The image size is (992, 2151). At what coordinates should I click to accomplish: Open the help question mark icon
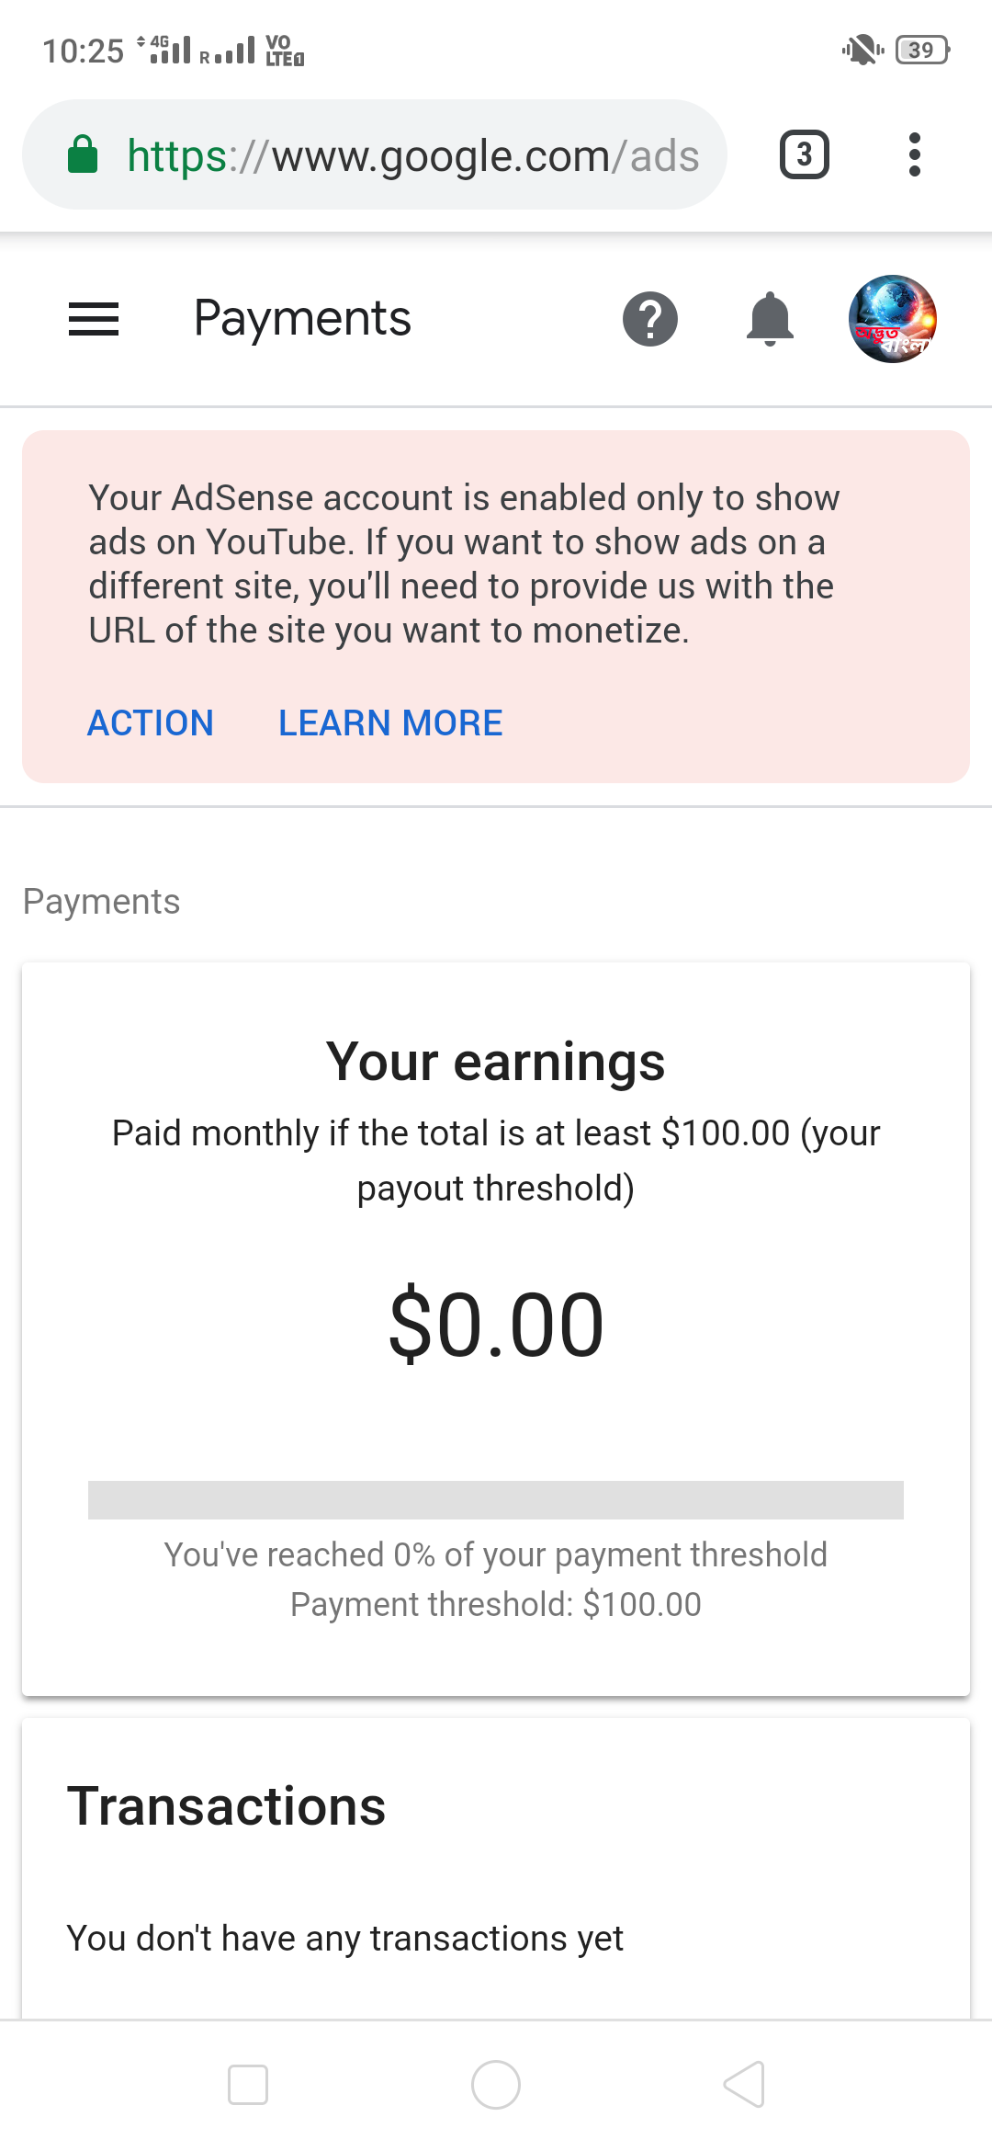pos(650,319)
